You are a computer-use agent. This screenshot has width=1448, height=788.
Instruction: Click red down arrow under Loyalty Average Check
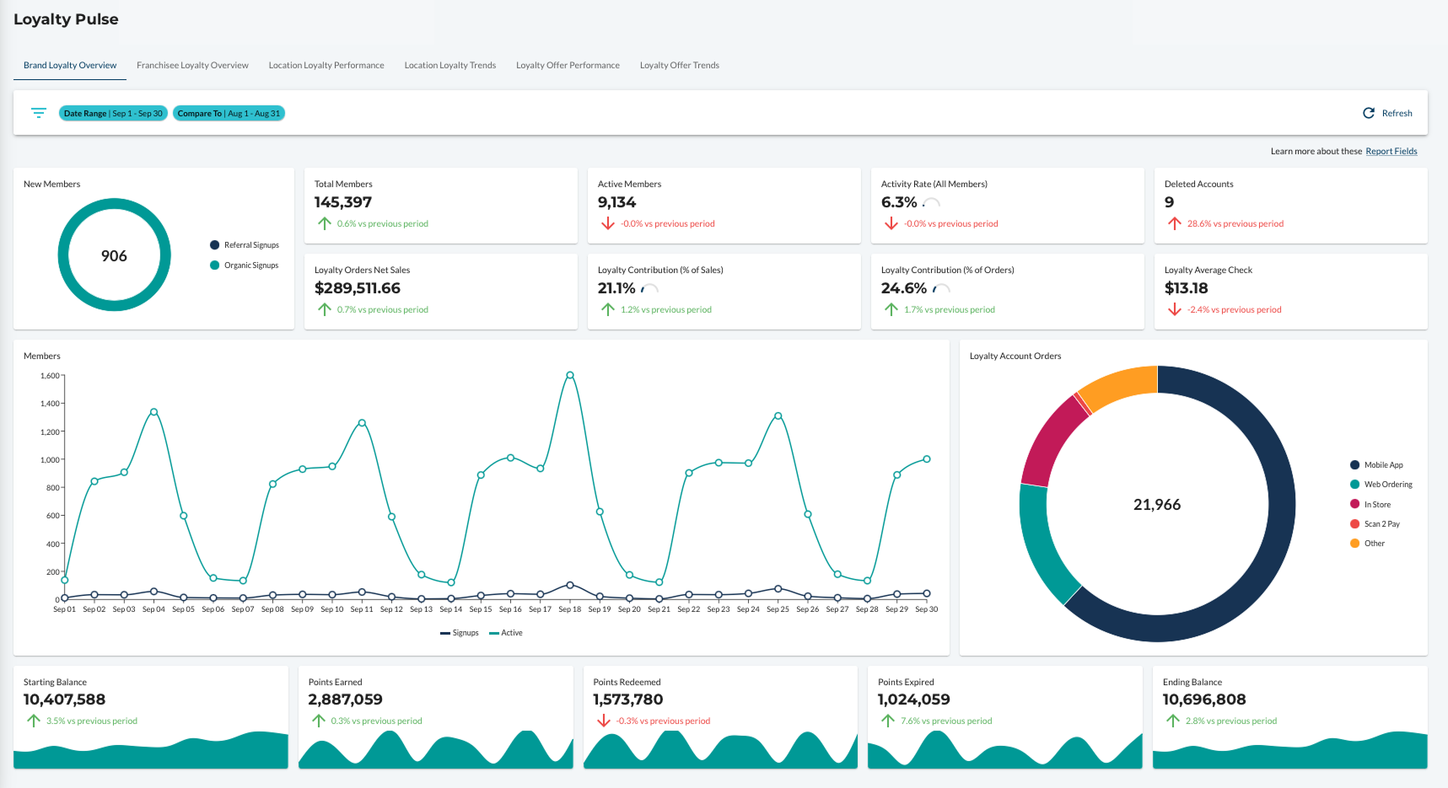(1175, 309)
